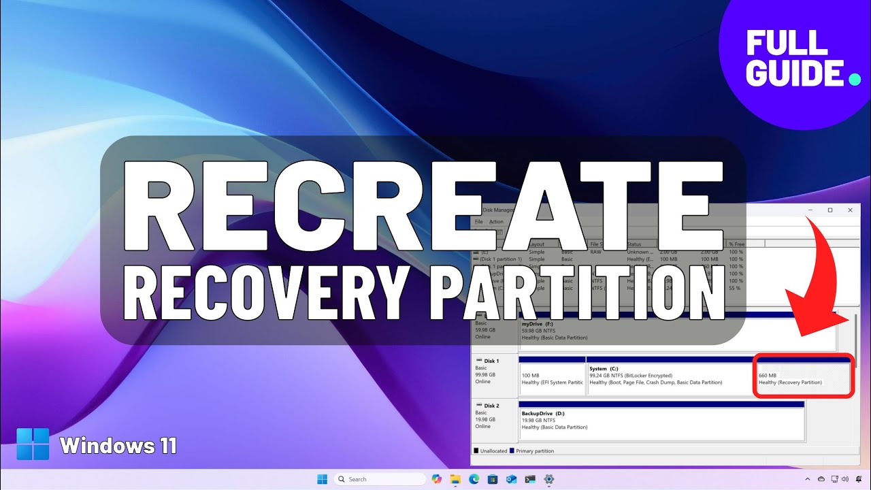Open the notifications bell in the tray
The image size is (871, 490).
(857, 479)
